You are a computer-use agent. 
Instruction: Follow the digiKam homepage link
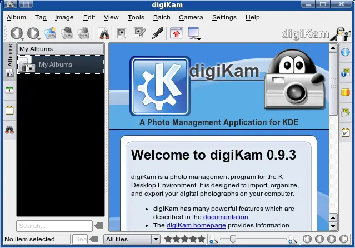196,225
